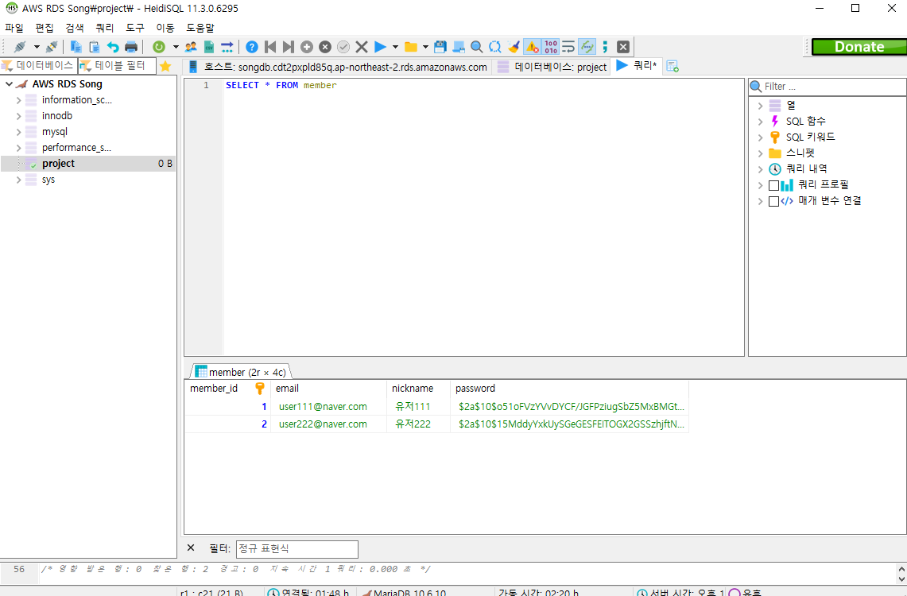Image resolution: width=907 pixels, height=596 pixels.
Task: Open the 파일 menu
Action: 14,28
